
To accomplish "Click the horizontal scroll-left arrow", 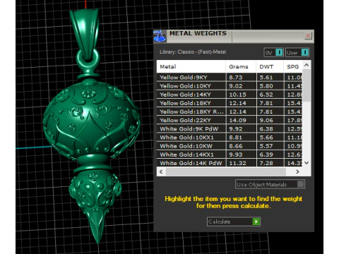I will click(x=161, y=171).
